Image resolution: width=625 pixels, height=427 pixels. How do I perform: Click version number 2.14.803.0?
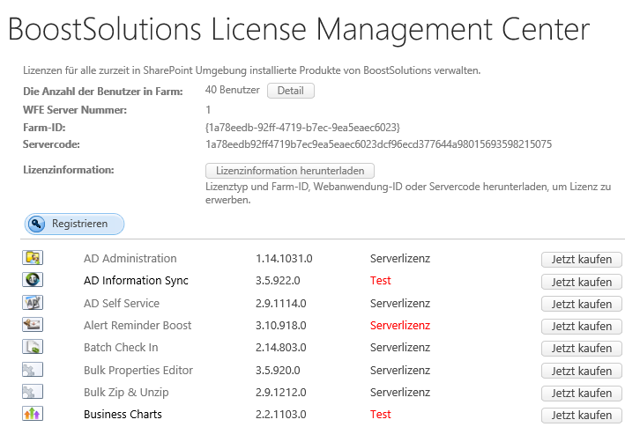pos(281,348)
